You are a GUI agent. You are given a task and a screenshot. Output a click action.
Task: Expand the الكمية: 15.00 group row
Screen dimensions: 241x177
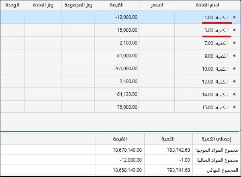(x=234, y=107)
